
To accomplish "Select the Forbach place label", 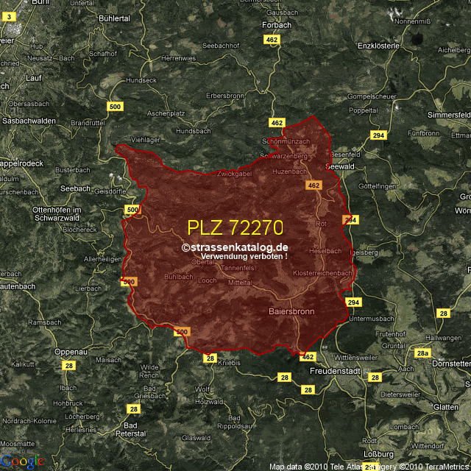I will tap(277, 24).
